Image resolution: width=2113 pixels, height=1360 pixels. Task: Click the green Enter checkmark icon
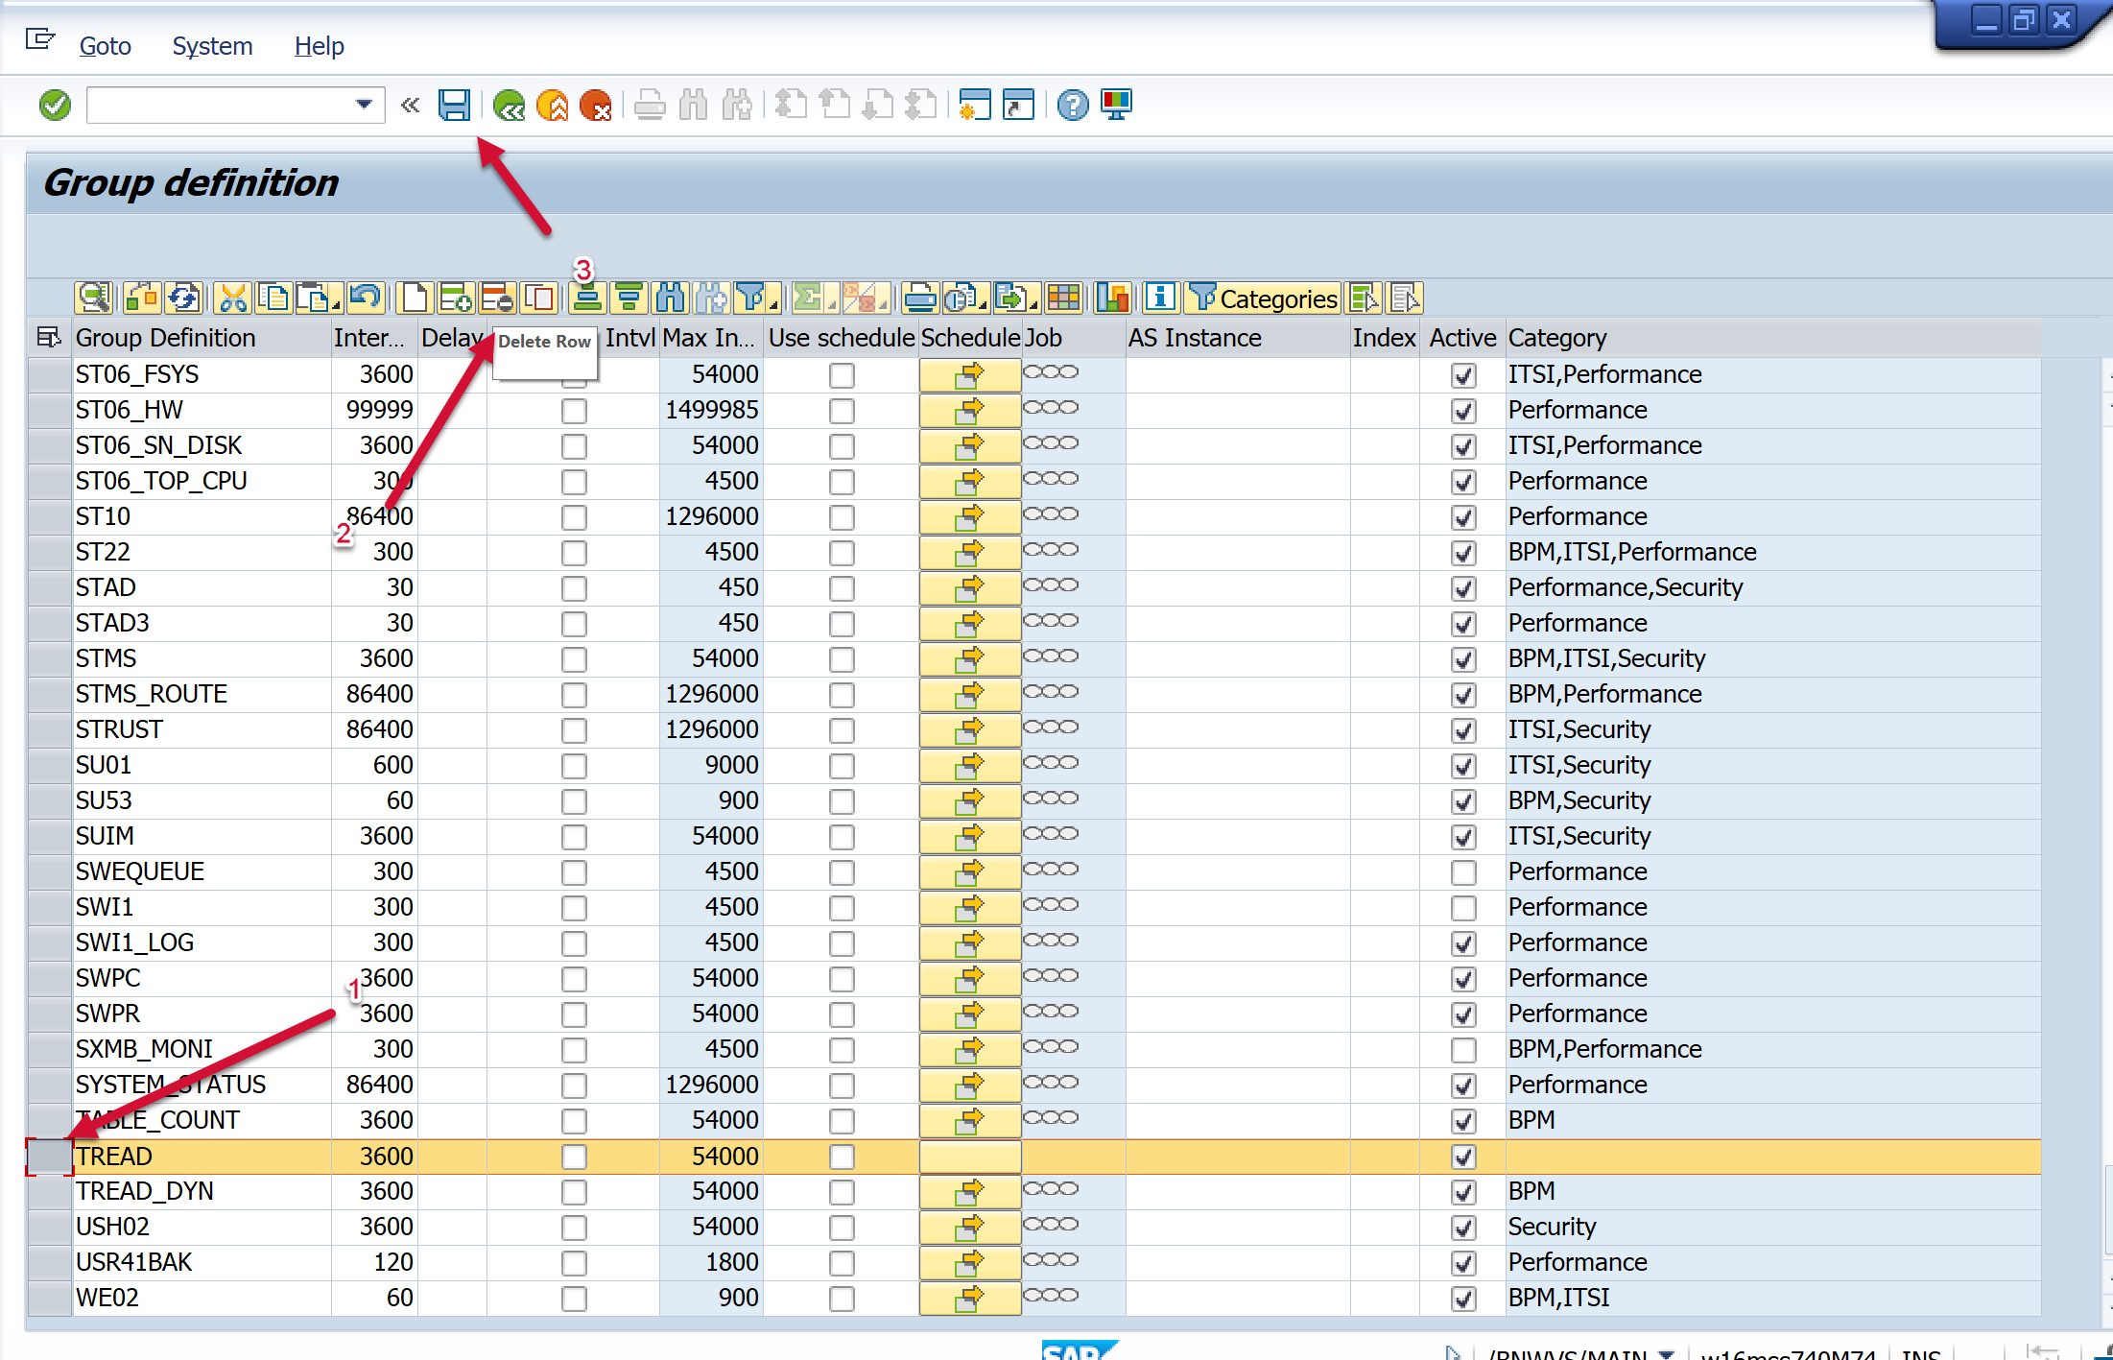(56, 105)
